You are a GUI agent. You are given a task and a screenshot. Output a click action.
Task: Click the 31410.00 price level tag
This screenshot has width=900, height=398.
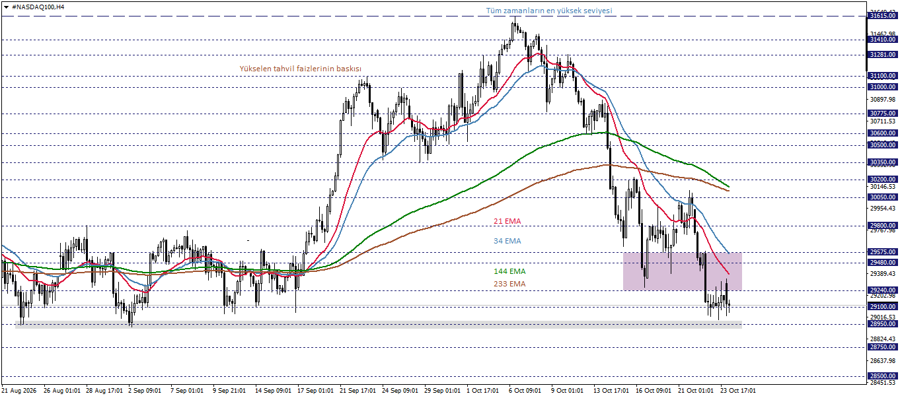(883, 40)
